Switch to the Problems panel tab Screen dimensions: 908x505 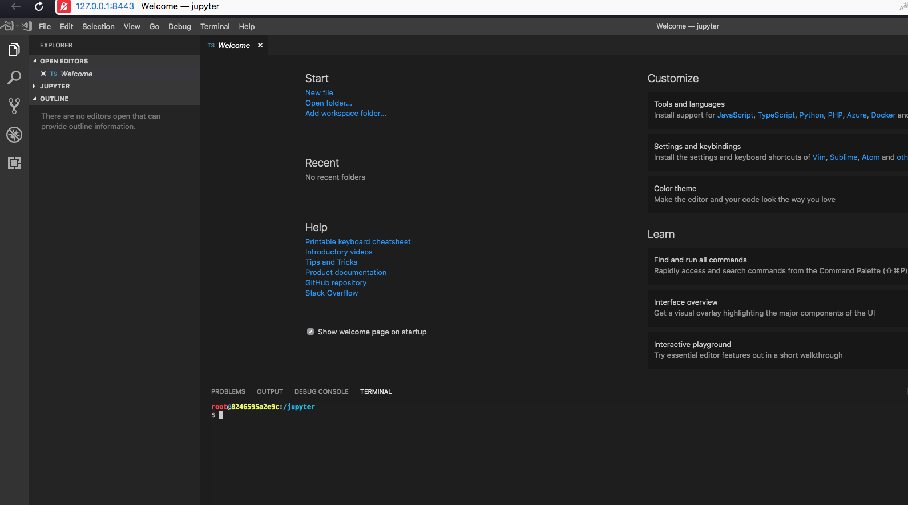pos(228,391)
